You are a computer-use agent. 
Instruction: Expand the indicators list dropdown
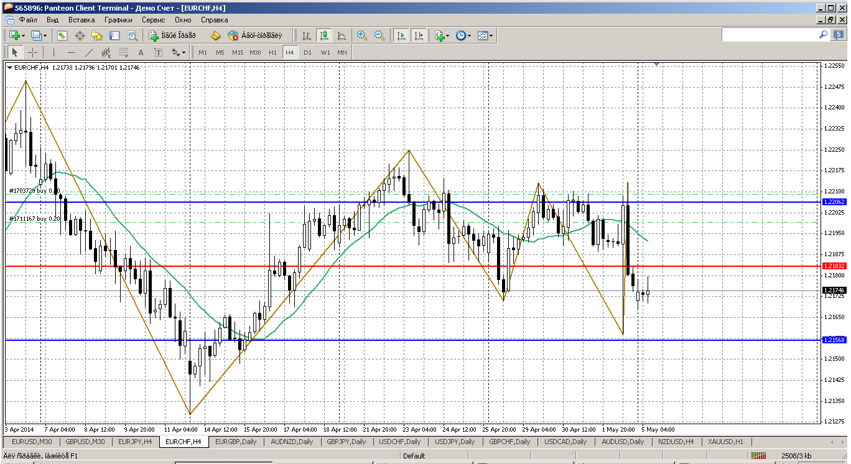[448, 36]
